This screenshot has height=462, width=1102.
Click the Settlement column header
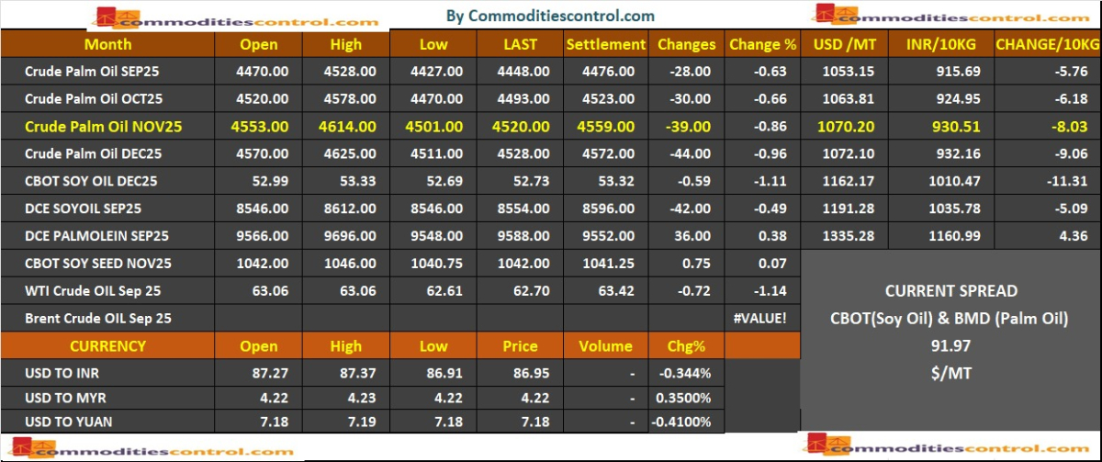(x=605, y=44)
